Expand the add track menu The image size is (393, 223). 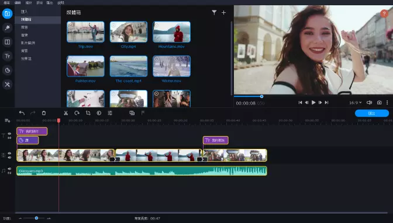click(7, 121)
